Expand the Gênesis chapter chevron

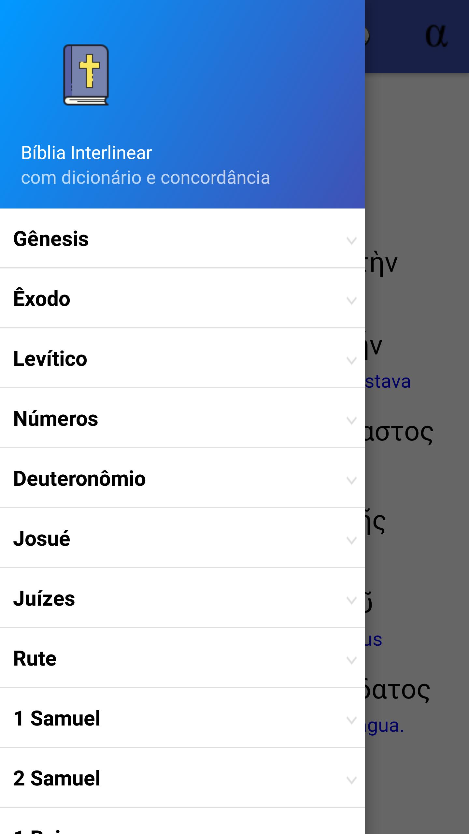[x=351, y=241]
